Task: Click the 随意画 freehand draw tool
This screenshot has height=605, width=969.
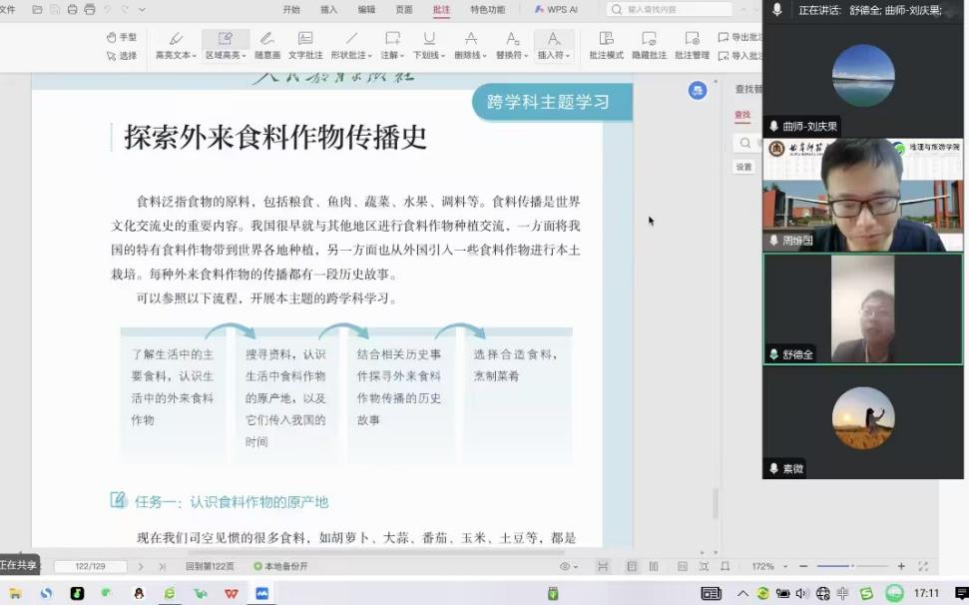Action: 266,45
